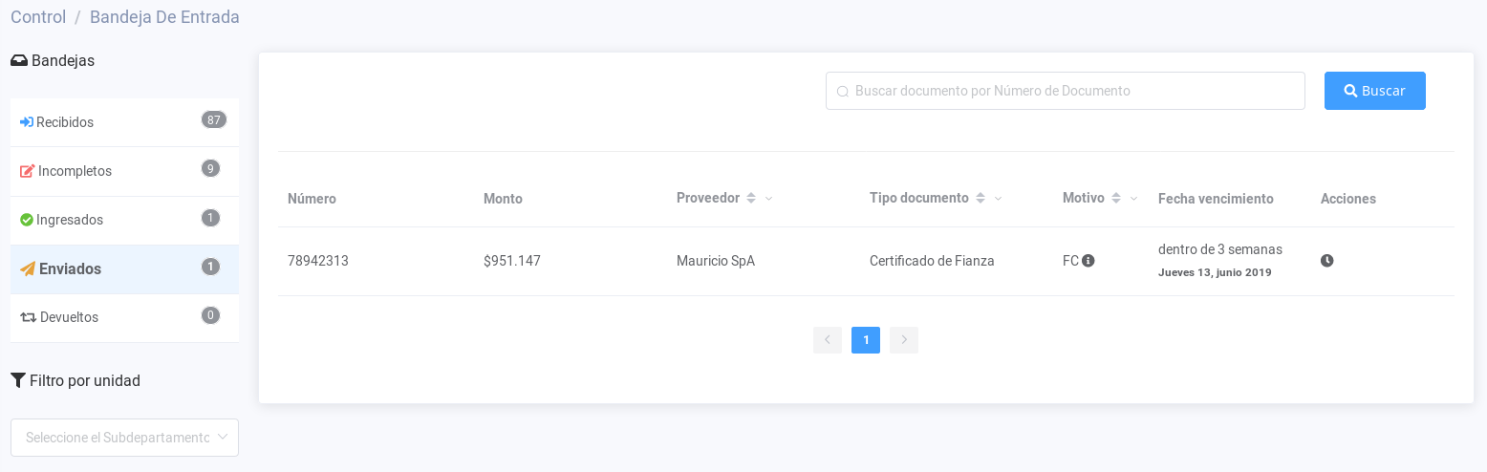Click the info icon next to FC
The height and width of the screenshot is (472, 1487).
pyautogui.click(x=1088, y=261)
